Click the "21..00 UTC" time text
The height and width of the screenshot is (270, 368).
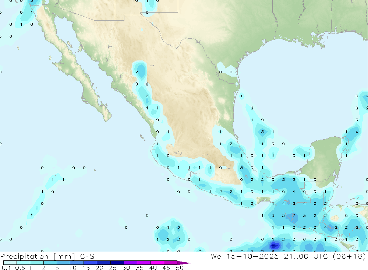(x=306, y=256)
